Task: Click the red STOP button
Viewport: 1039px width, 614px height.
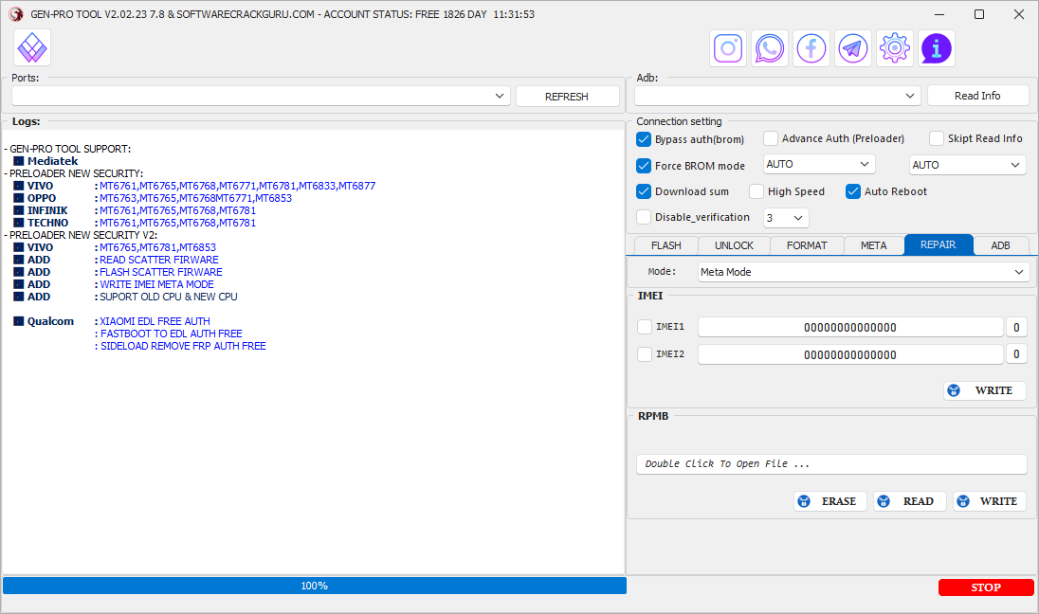Action: point(986,587)
